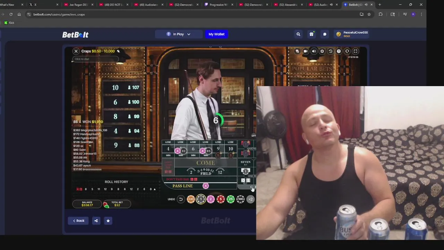Bet on the Seven 4:1 box

[x=246, y=163]
